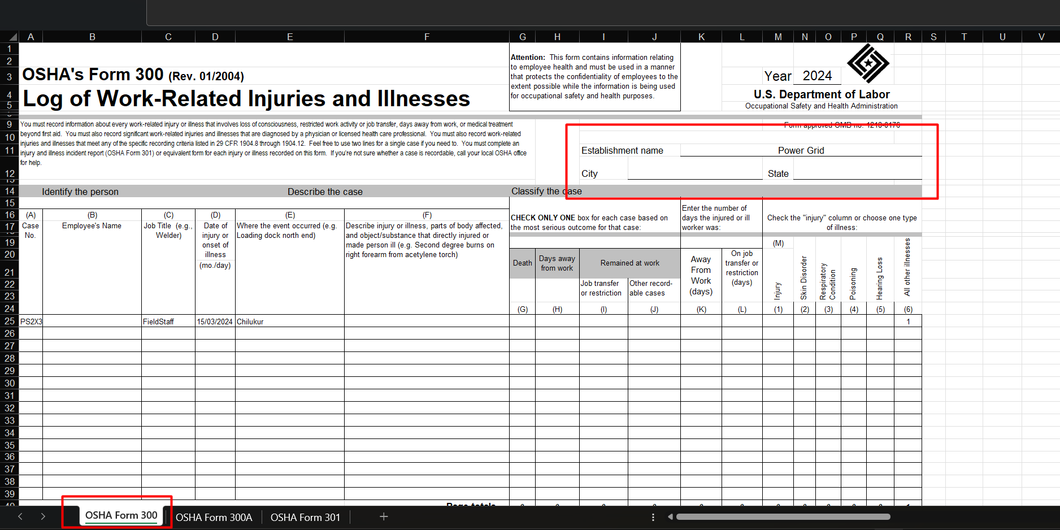Click the Department of Labor logo

coord(867,63)
